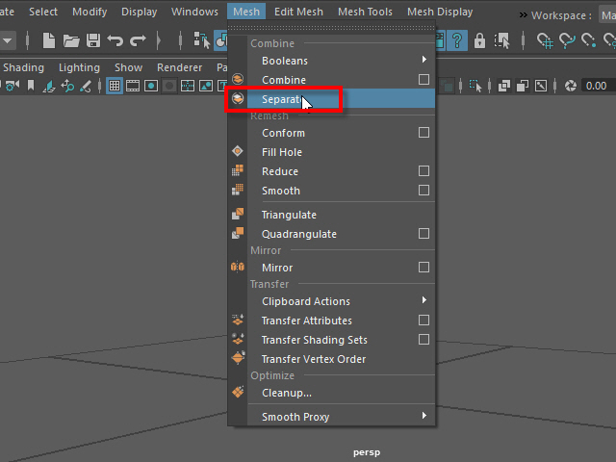Image resolution: width=616 pixels, height=462 pixels.
Task: Click the snap to grids magnet icon
Action: coord(545,40)
